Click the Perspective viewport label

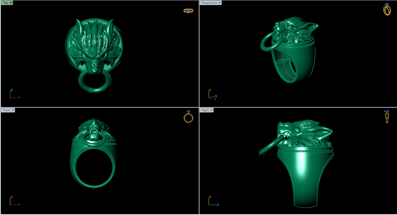click(209, 3)
